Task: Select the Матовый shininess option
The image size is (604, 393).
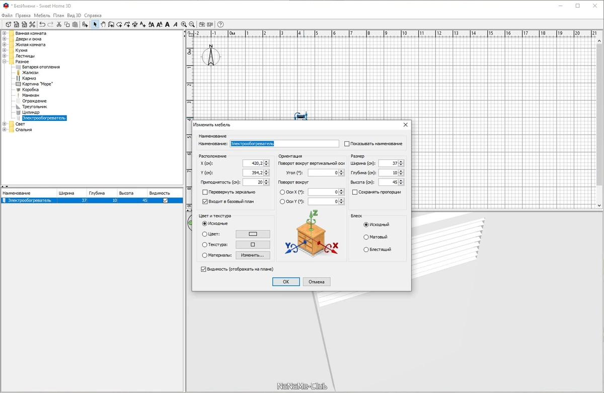Action: (x=366, y=237)
